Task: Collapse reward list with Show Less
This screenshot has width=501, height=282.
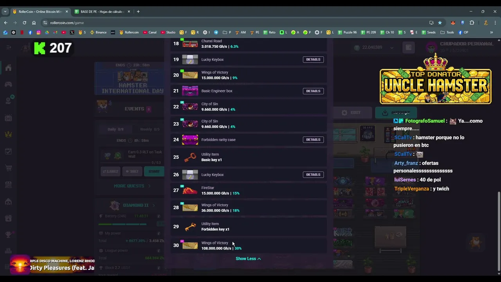Action: [248, 258]
